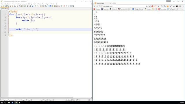The image size is (185, 104).
Task: Click the echo "<br />" code line
Action: pyautogui.click(x=27, y=29)
